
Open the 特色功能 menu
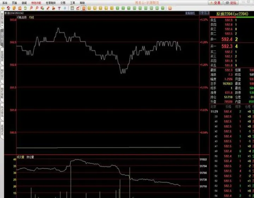36,2
